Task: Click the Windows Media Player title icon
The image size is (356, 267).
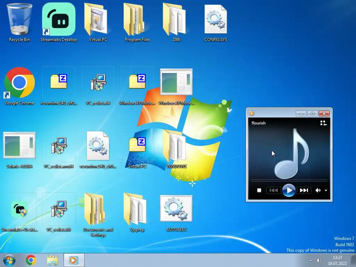Action: [x=252, y=113]
